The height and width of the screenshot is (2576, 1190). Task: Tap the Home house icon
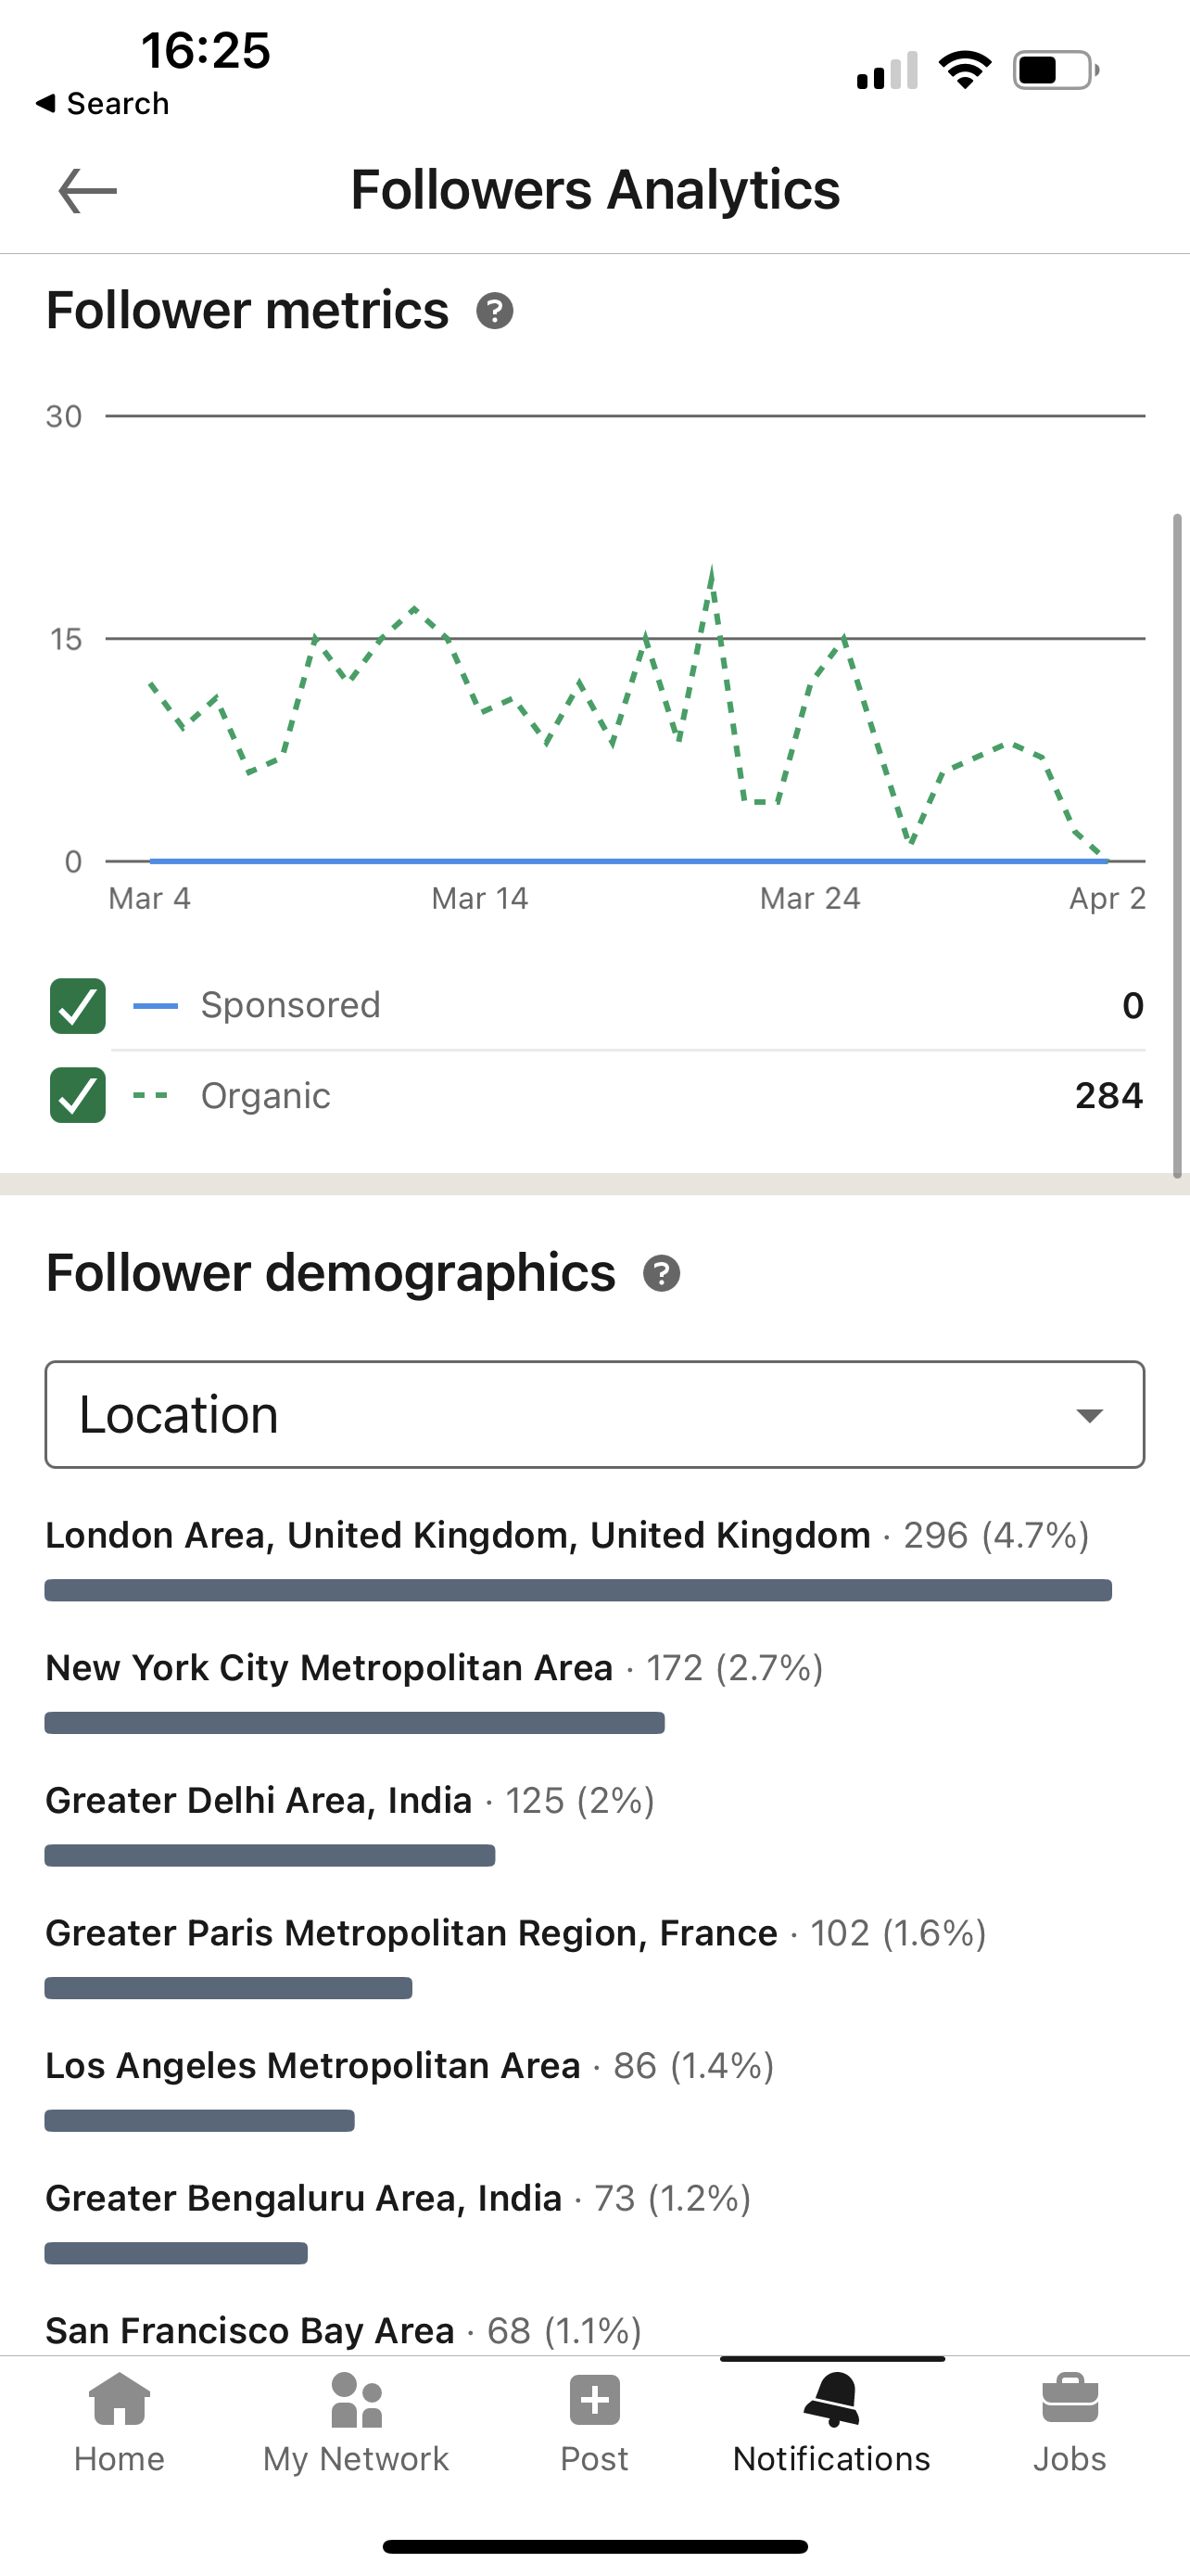coord(119,2400)
